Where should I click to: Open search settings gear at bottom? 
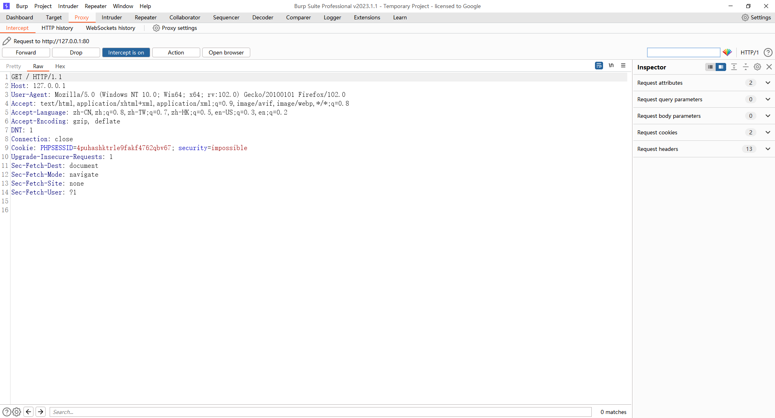pos(17,412)
